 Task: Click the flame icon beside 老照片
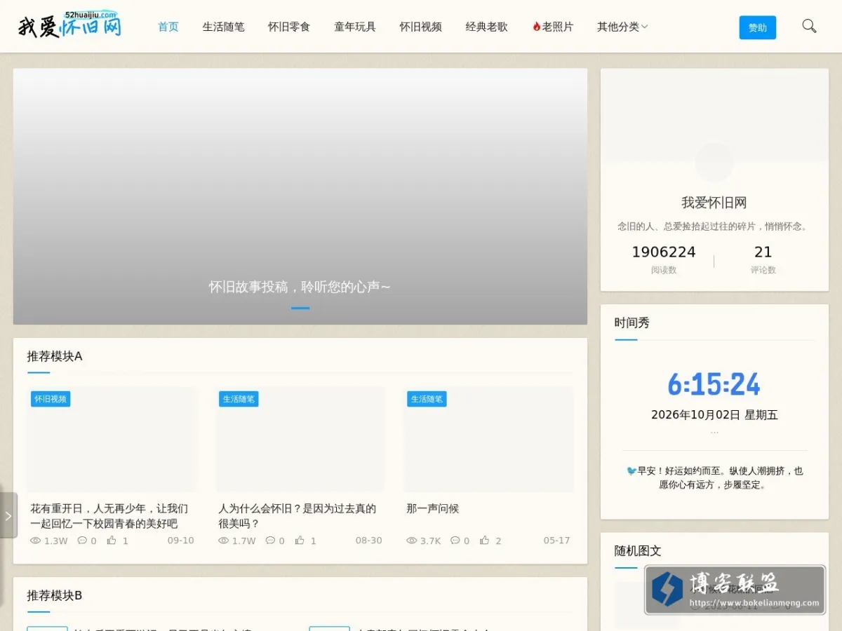pyautogui.click(x=536, y=27)
